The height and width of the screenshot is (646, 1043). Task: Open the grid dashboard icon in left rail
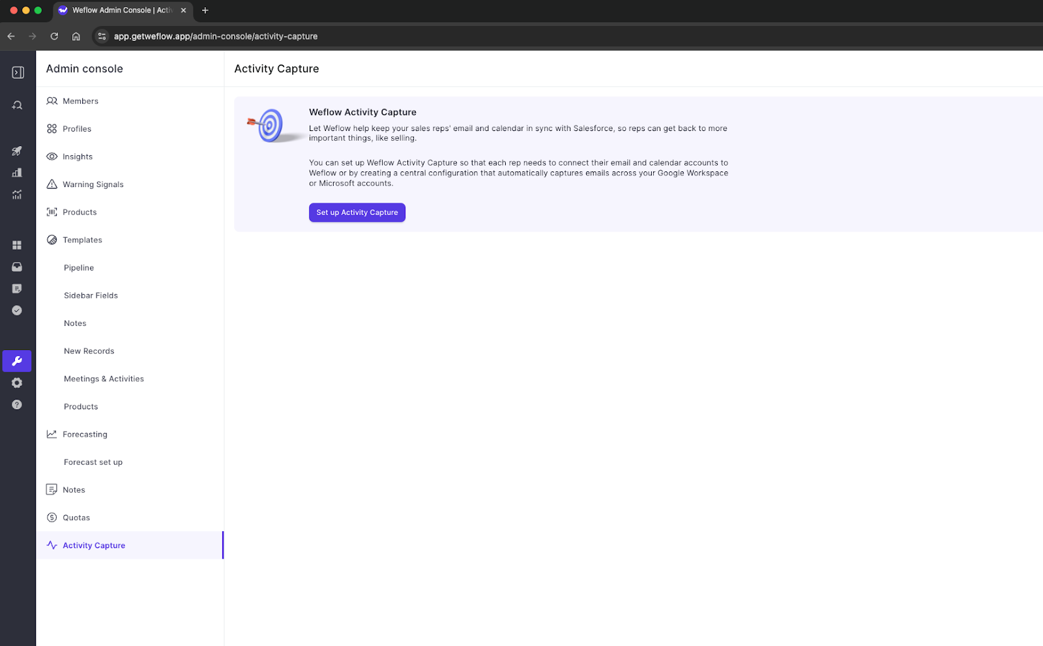tap(17, 245)
